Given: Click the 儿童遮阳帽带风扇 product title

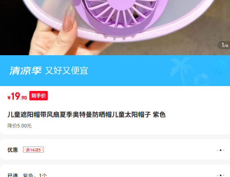Looking at the screenshot, I should click(x=86, y=114).
